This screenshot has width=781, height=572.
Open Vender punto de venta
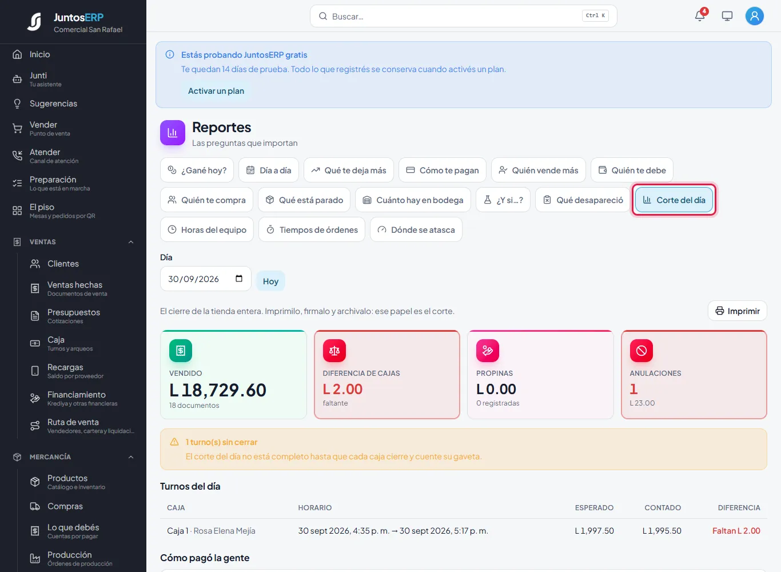(x=73, y=128)
